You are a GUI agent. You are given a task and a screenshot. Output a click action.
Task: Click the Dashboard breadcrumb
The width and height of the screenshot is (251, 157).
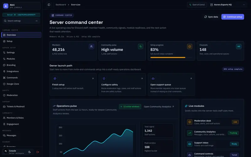[61, 5]
